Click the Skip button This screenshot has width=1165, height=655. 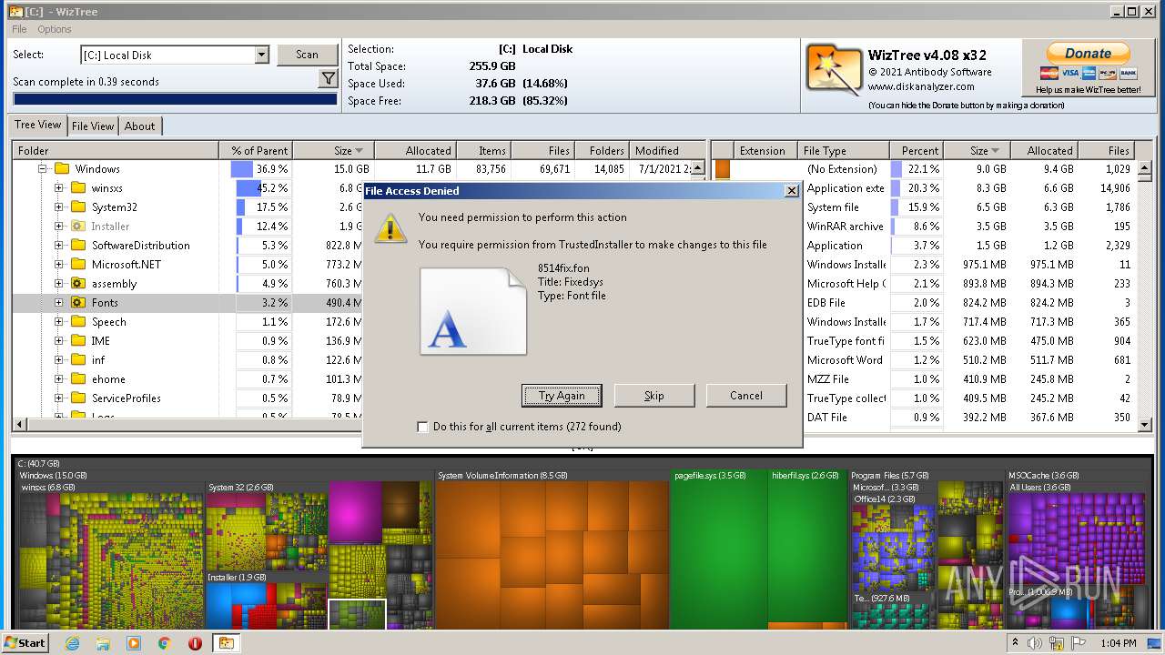tap(654, 396)
